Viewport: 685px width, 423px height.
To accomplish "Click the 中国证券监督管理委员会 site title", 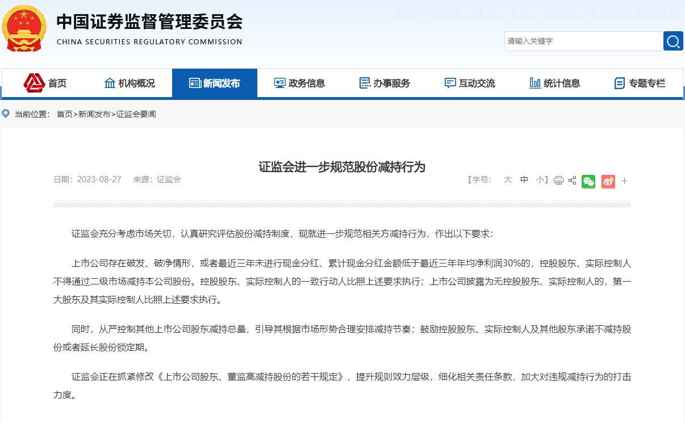I will coord(149,22).
